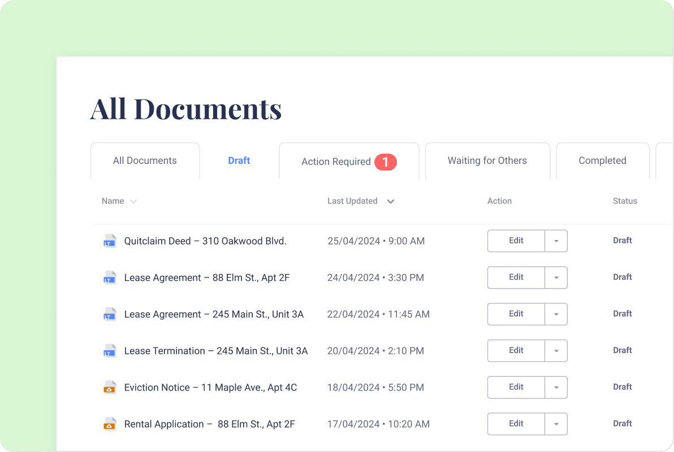This screenshot has width=674, height=452.
Task: Open Edit dropdown arrow for Eviction Notice
Action: pyautogui.click(x=556, y=387)
